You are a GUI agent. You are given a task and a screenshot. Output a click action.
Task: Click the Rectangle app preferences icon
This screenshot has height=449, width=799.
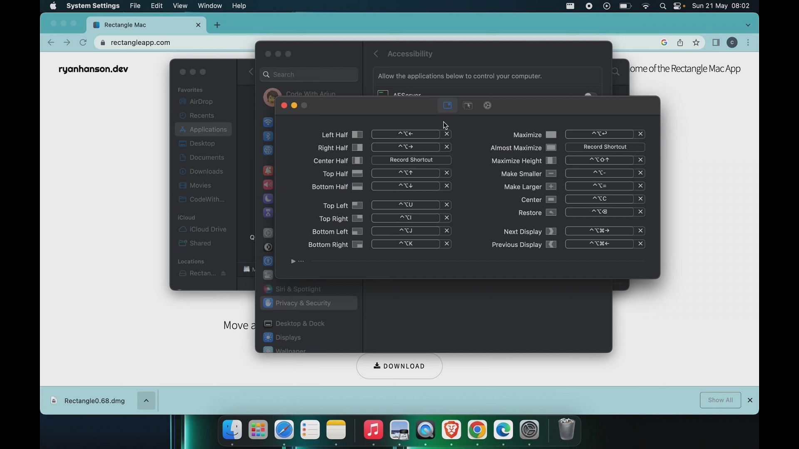click(487, 105)
